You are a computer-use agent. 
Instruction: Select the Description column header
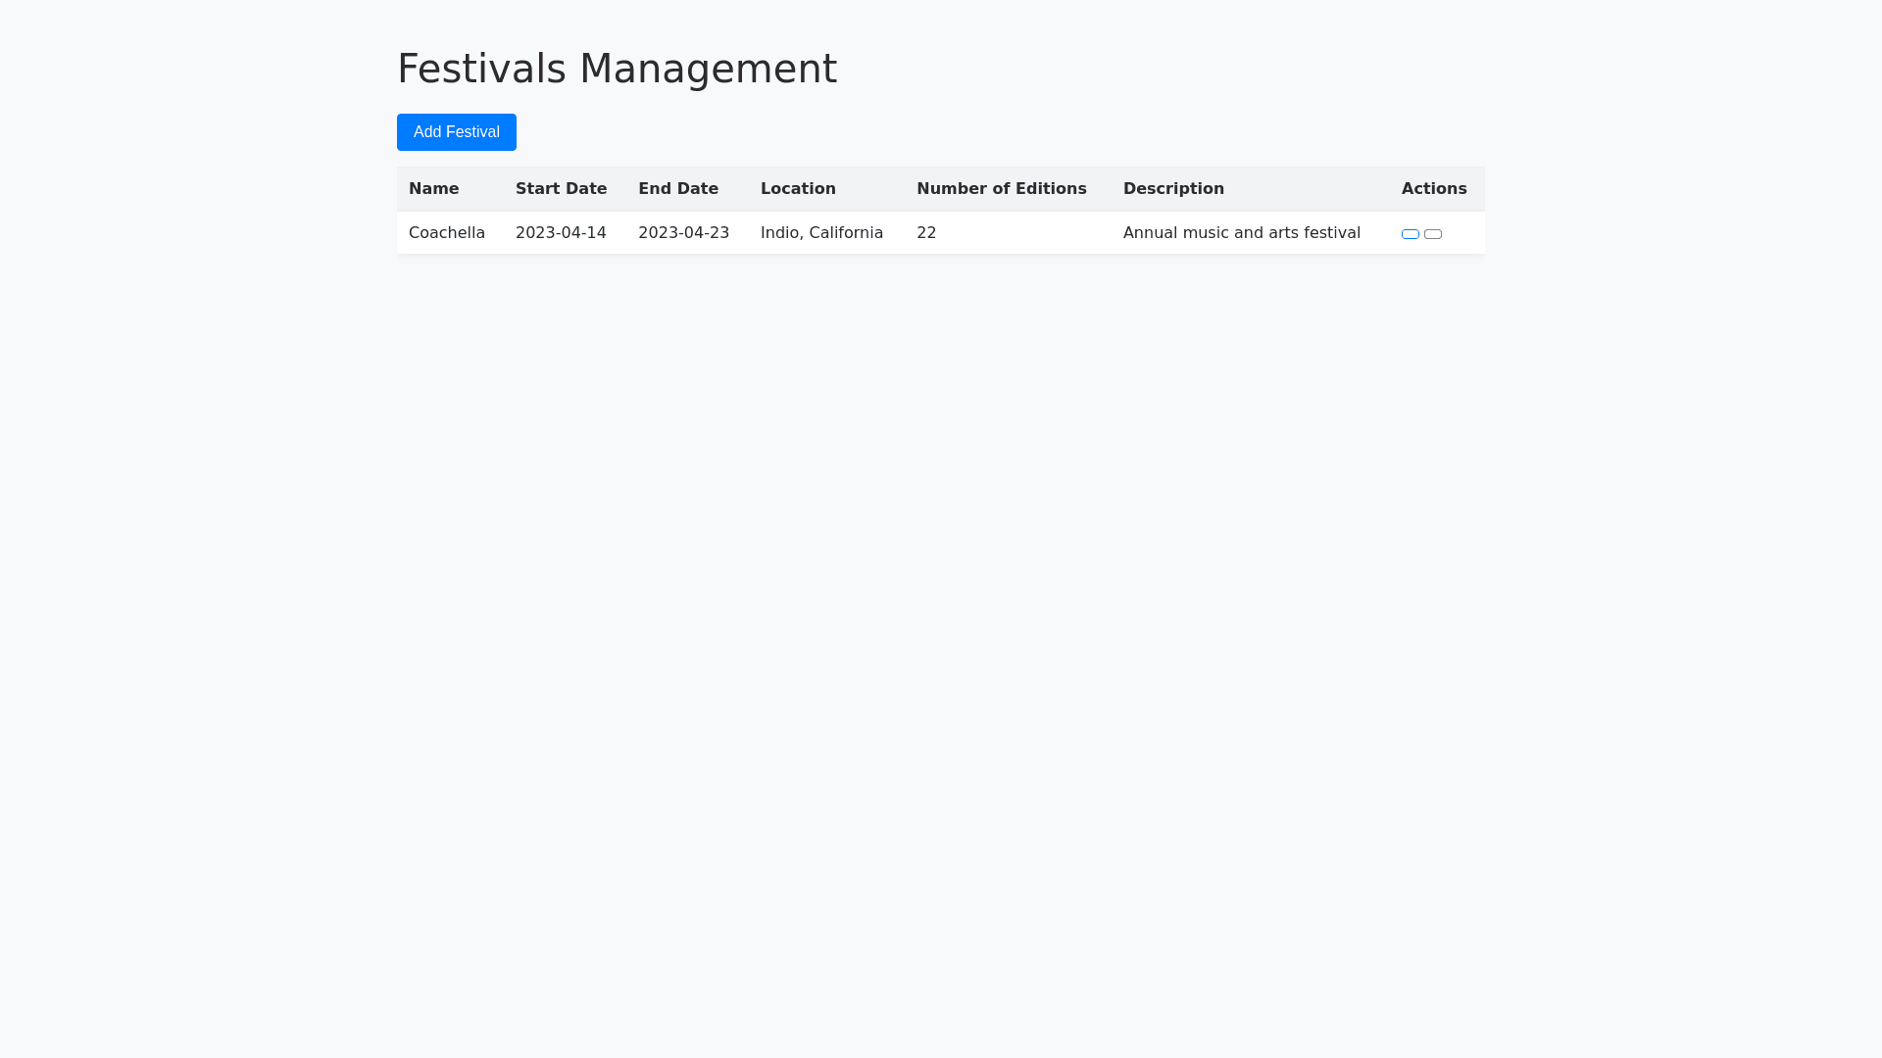[1173, 189]
